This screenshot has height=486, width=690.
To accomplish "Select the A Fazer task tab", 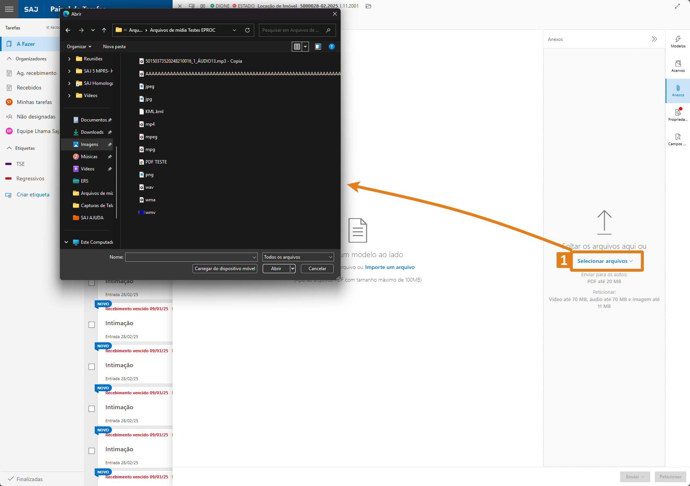I will [x=26, y=44].
